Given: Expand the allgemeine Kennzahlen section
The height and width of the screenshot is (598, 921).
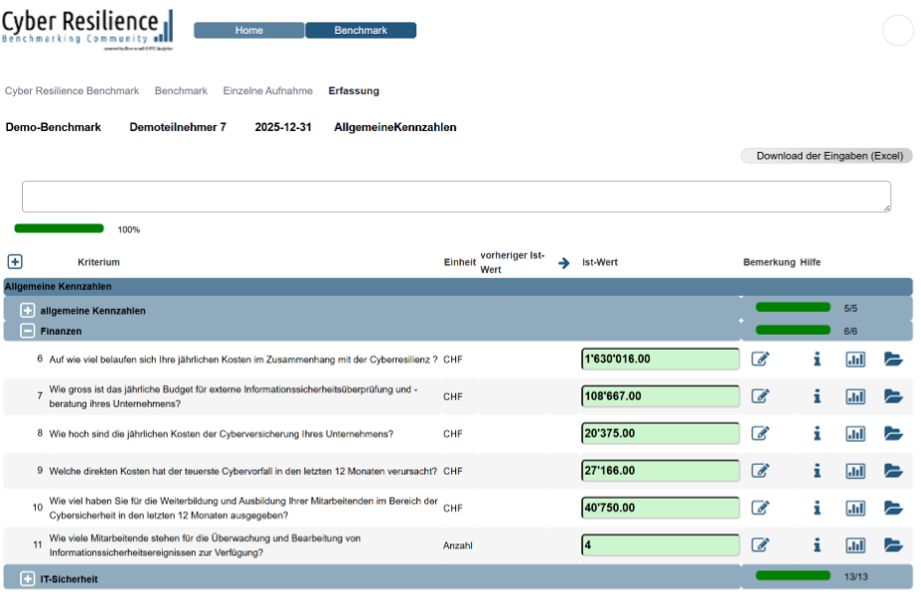Looking at the screenshot, I should (27, 310).
